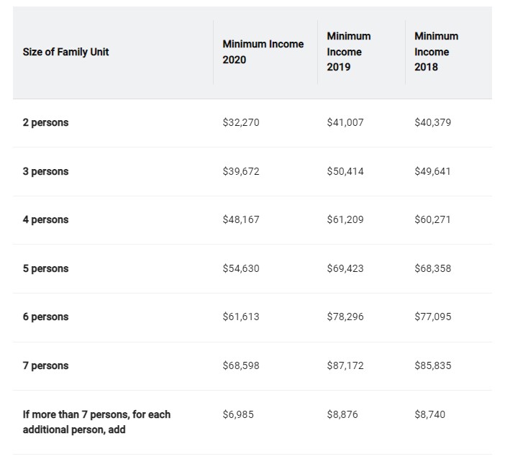This screenshot has width=505, height=464.
Task: Click the $41,007 value
Action: (x=345, y=122)
